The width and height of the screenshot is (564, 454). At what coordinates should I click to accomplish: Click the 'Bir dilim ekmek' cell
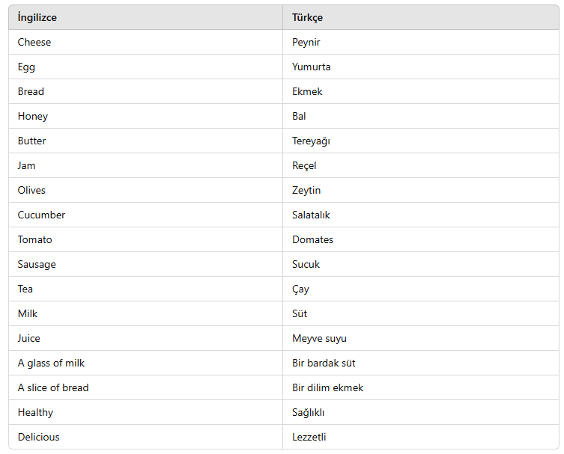tap(420, 387)
